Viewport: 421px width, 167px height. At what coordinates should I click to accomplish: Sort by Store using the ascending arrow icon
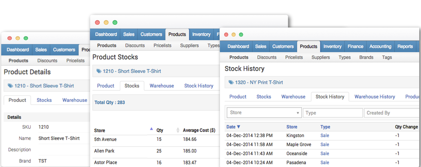click(151, 129)
